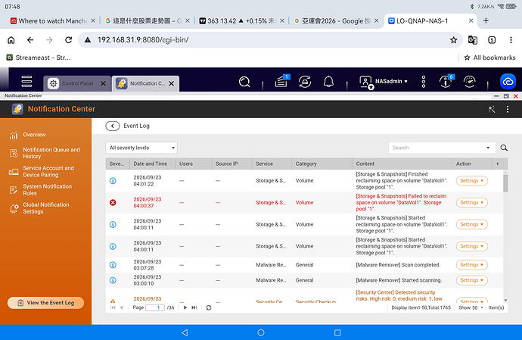Open the NASadmin user menu
This screenshot has width=522, height=340.
pyautogui.click(x=384, y=82)
